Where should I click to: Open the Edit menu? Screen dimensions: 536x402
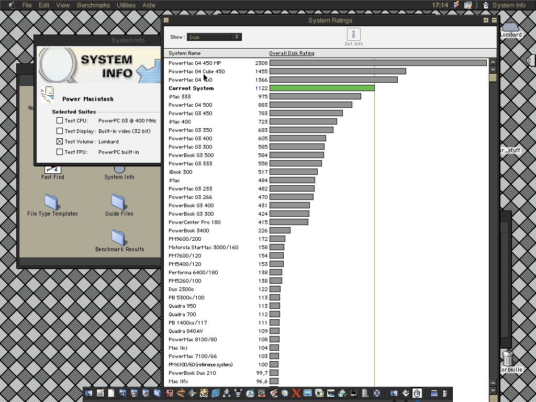coord(44,5)
